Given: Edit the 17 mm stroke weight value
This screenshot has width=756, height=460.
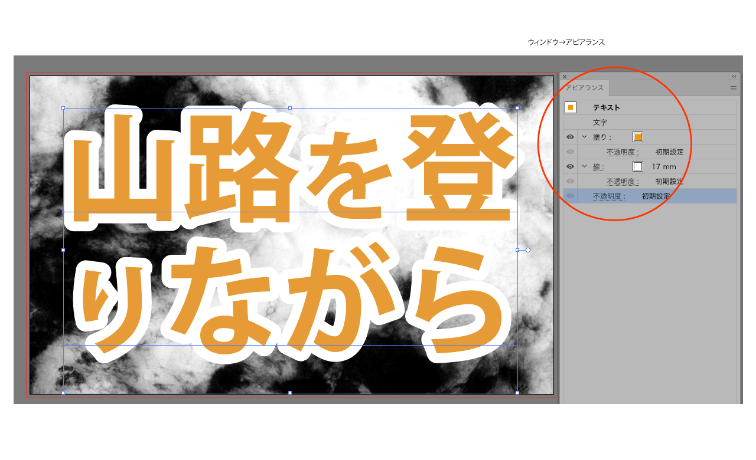Looking at the screenshot, I should point(664,167).
